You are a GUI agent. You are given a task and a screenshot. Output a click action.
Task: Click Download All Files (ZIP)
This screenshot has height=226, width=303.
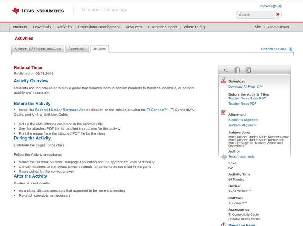245,87
